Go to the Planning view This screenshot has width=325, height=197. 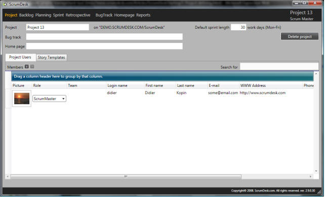click(43, 15)
